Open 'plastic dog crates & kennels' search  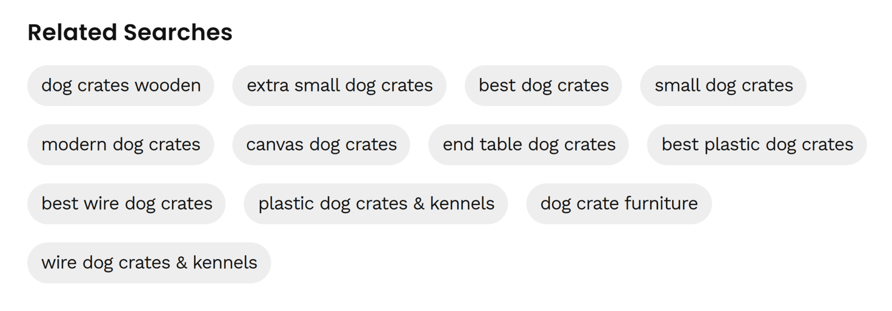376,204
